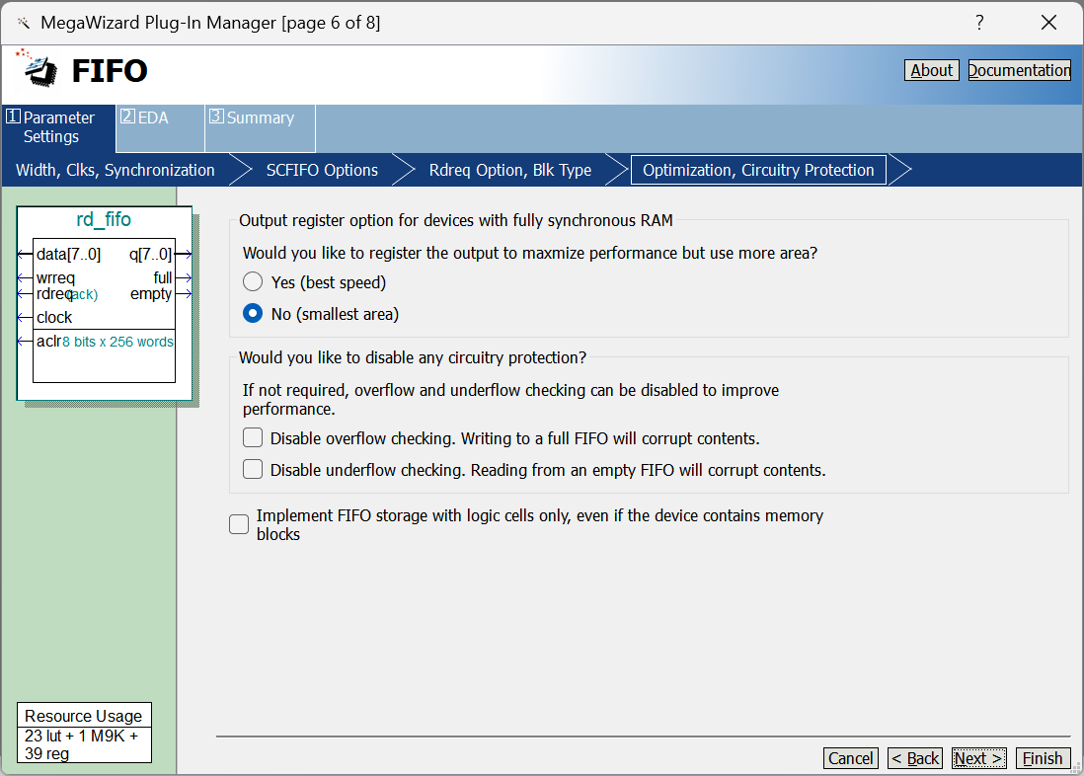Image resolution: width=1084 pixels, height=776 pixels.
Task: Click the aclr port label
Action: (49, 341)
